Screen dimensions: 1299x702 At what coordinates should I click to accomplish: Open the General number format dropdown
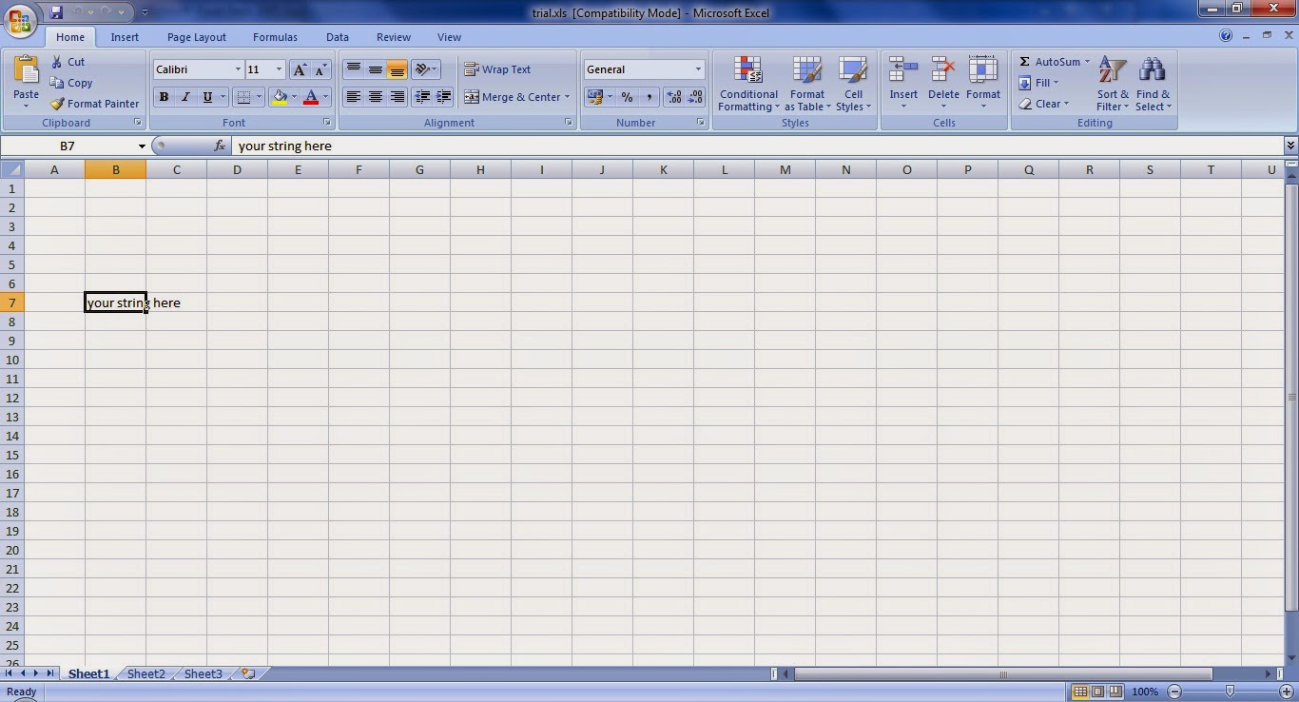pyautogui.click(x=698, y=69)
